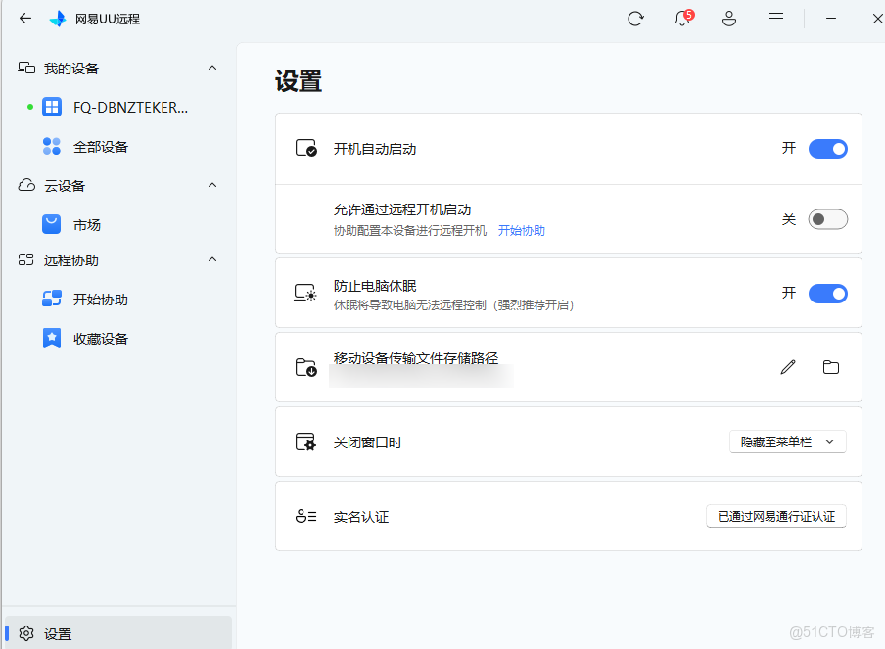885x649 pixels.
Task: Open the 关闭窗口时 dropdown
Action: 787,441
